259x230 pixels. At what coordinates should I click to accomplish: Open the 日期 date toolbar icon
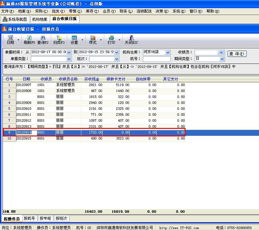click(x=10, y=40)
